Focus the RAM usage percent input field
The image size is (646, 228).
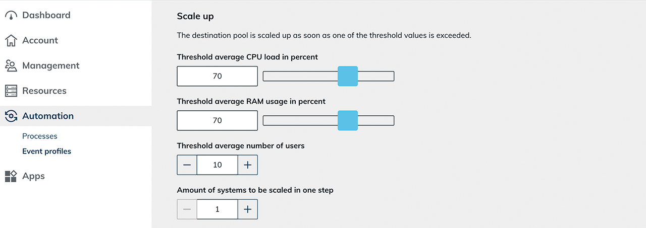pos(218,121)
